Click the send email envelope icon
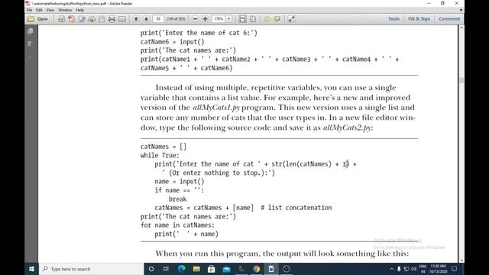The image size is (489, 275). [122, 19]
